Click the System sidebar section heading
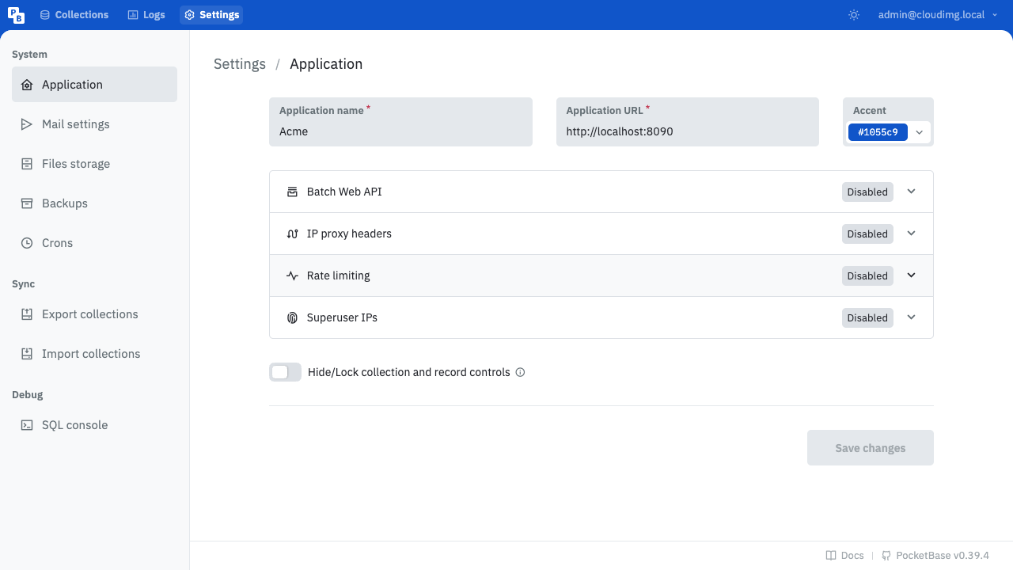The image size is (1013, 570). 29,55
